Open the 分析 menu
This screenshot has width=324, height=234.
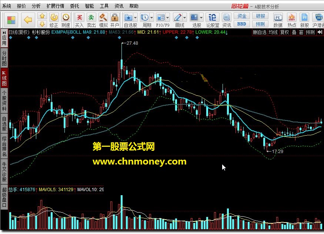[x=36, y=6]
